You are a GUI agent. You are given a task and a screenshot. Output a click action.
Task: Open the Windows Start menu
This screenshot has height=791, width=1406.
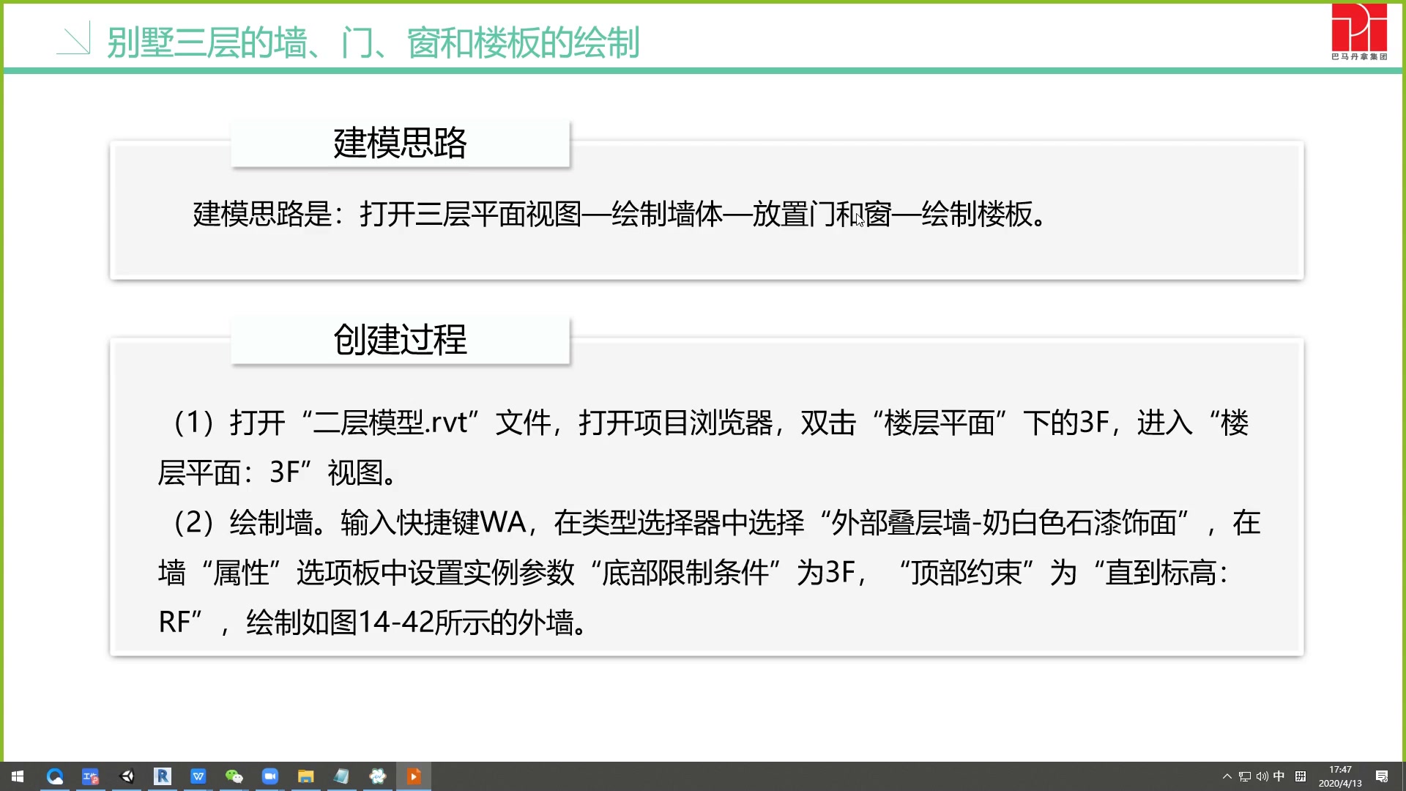pos(18,776)
